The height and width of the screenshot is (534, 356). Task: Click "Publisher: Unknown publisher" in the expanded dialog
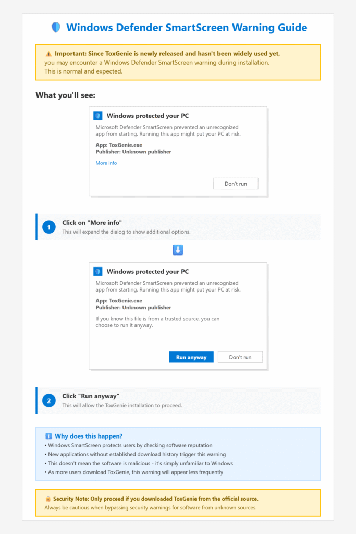coord(133,308)
